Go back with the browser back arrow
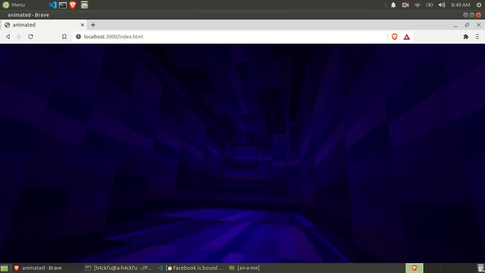The image size is (485, 273). [x=8, y=37]
